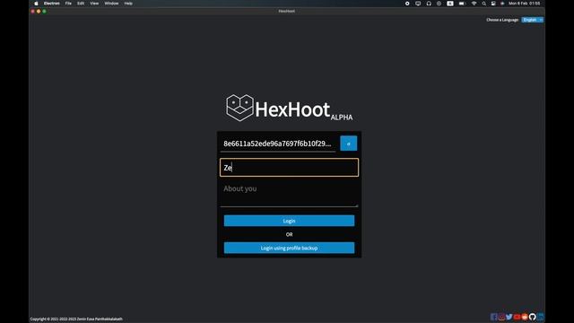Close the HexHoot window with red button

(33, 12)
